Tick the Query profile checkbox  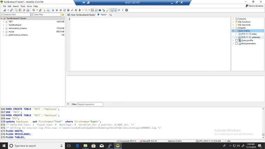[x=236, y=41]
